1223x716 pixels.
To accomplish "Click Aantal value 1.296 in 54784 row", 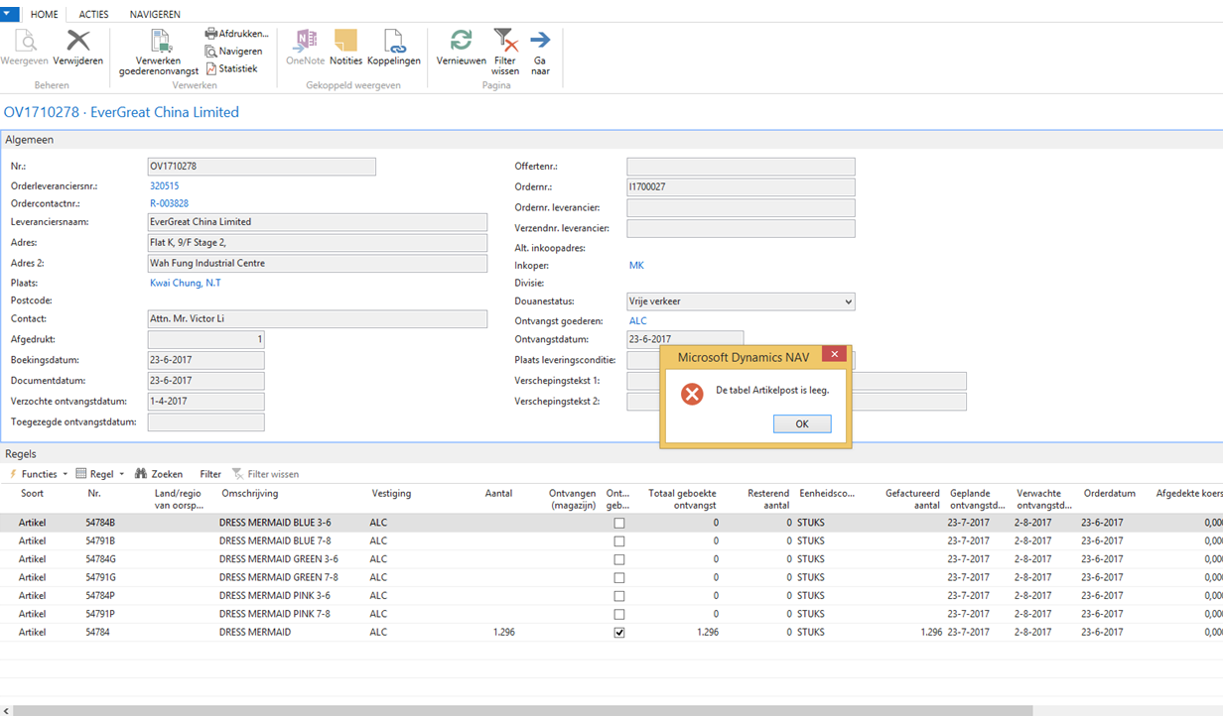I will click(503, 632).
